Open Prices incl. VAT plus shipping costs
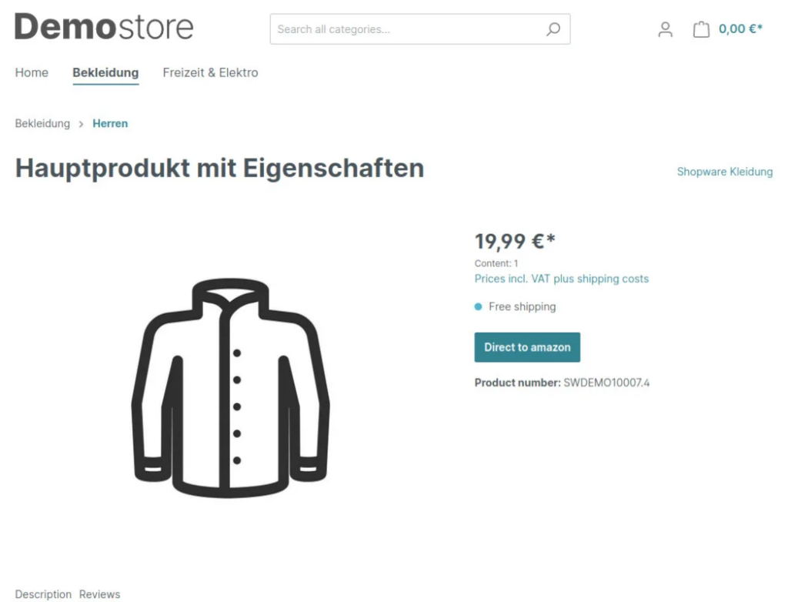Image resolution: width=788 pixels, height=602 pixels. [561, 279]
